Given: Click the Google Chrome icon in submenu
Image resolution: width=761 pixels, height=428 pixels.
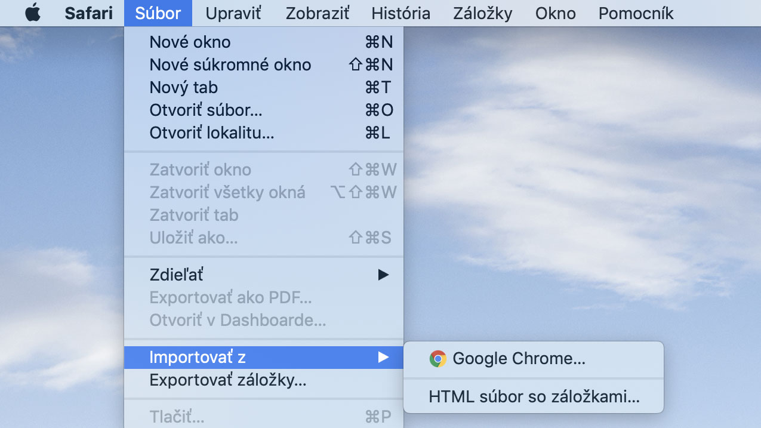Looking at the screenshot, I should point(438,359).
